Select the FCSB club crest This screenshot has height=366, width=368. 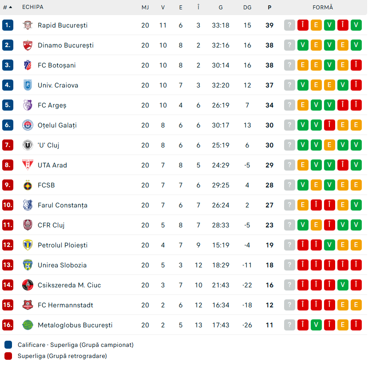[x=28, y=185]
